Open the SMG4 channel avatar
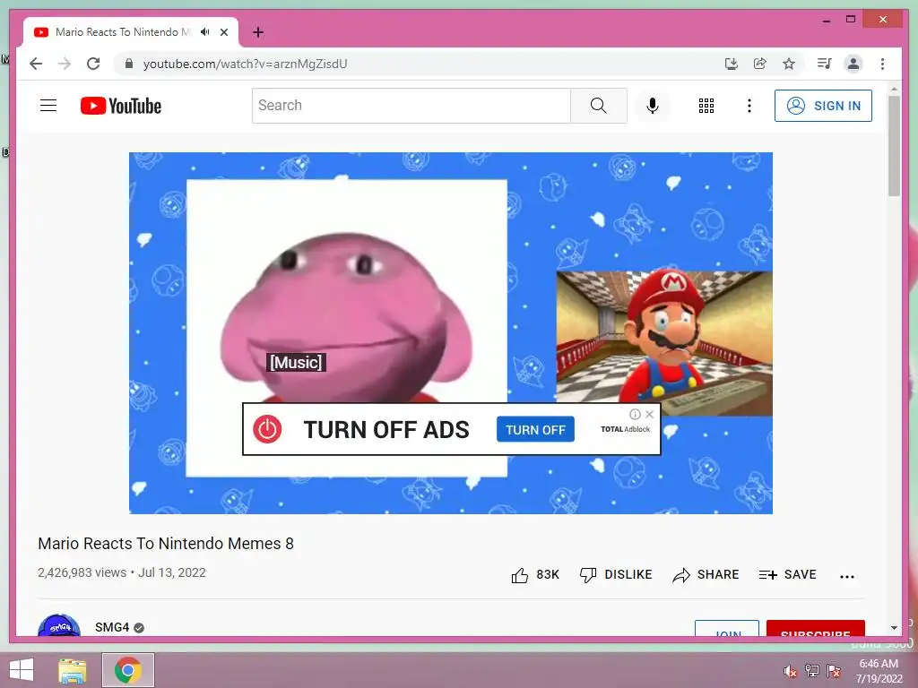918x688 pixels. [58, 626]
